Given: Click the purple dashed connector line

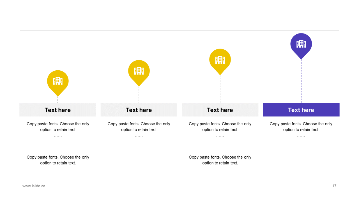Looking at the screenshot, I should click(301, 81).
